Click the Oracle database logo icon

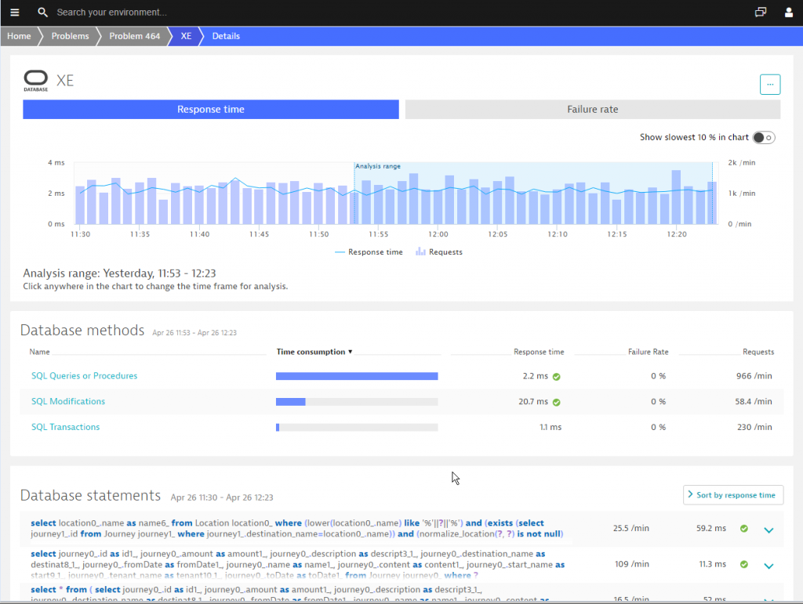point(36,81)
